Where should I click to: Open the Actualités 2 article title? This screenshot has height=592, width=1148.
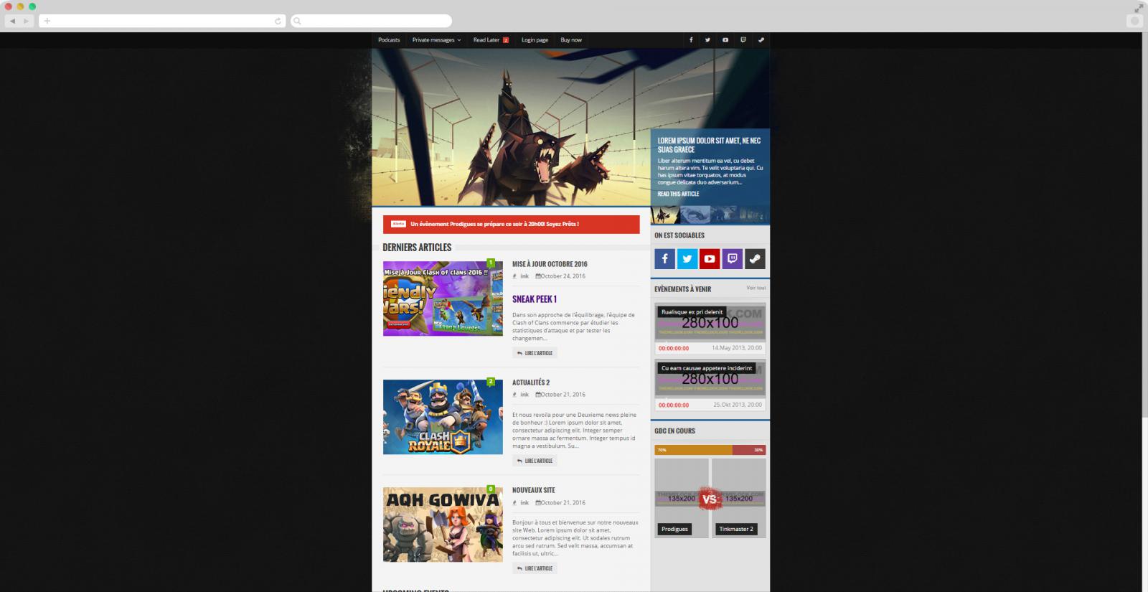point(531,382)
